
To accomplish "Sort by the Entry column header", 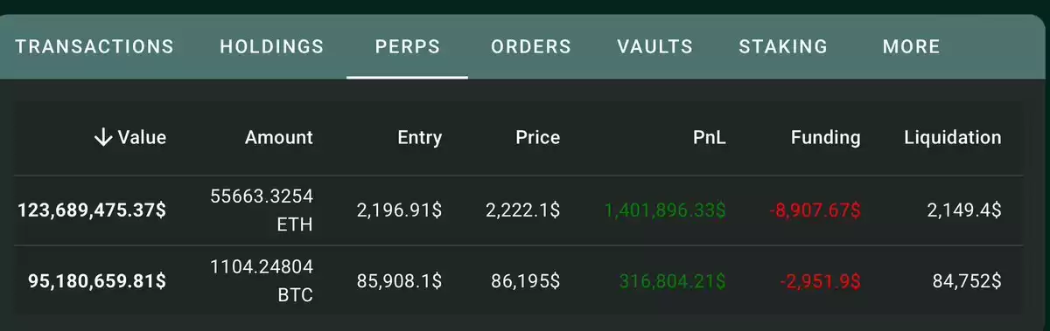I will click(420, 137).
